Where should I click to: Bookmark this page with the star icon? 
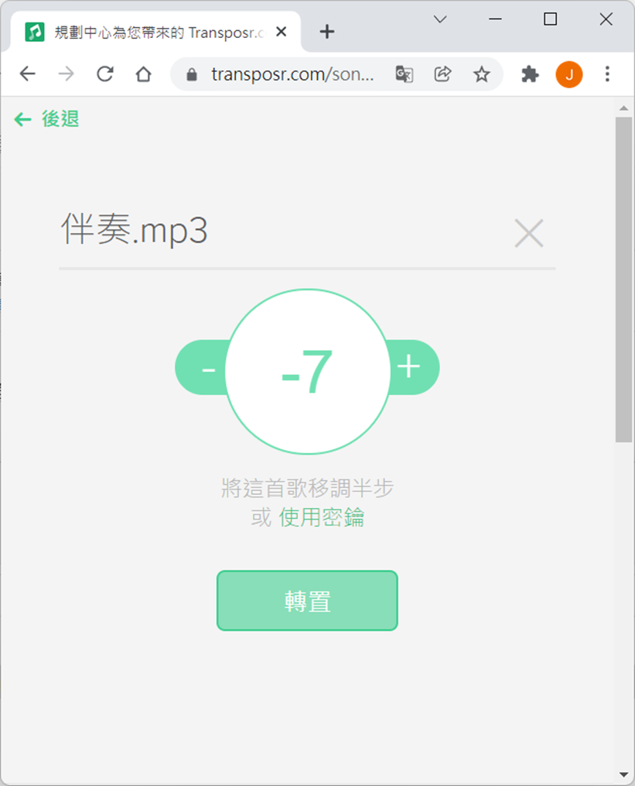point(482,74)
